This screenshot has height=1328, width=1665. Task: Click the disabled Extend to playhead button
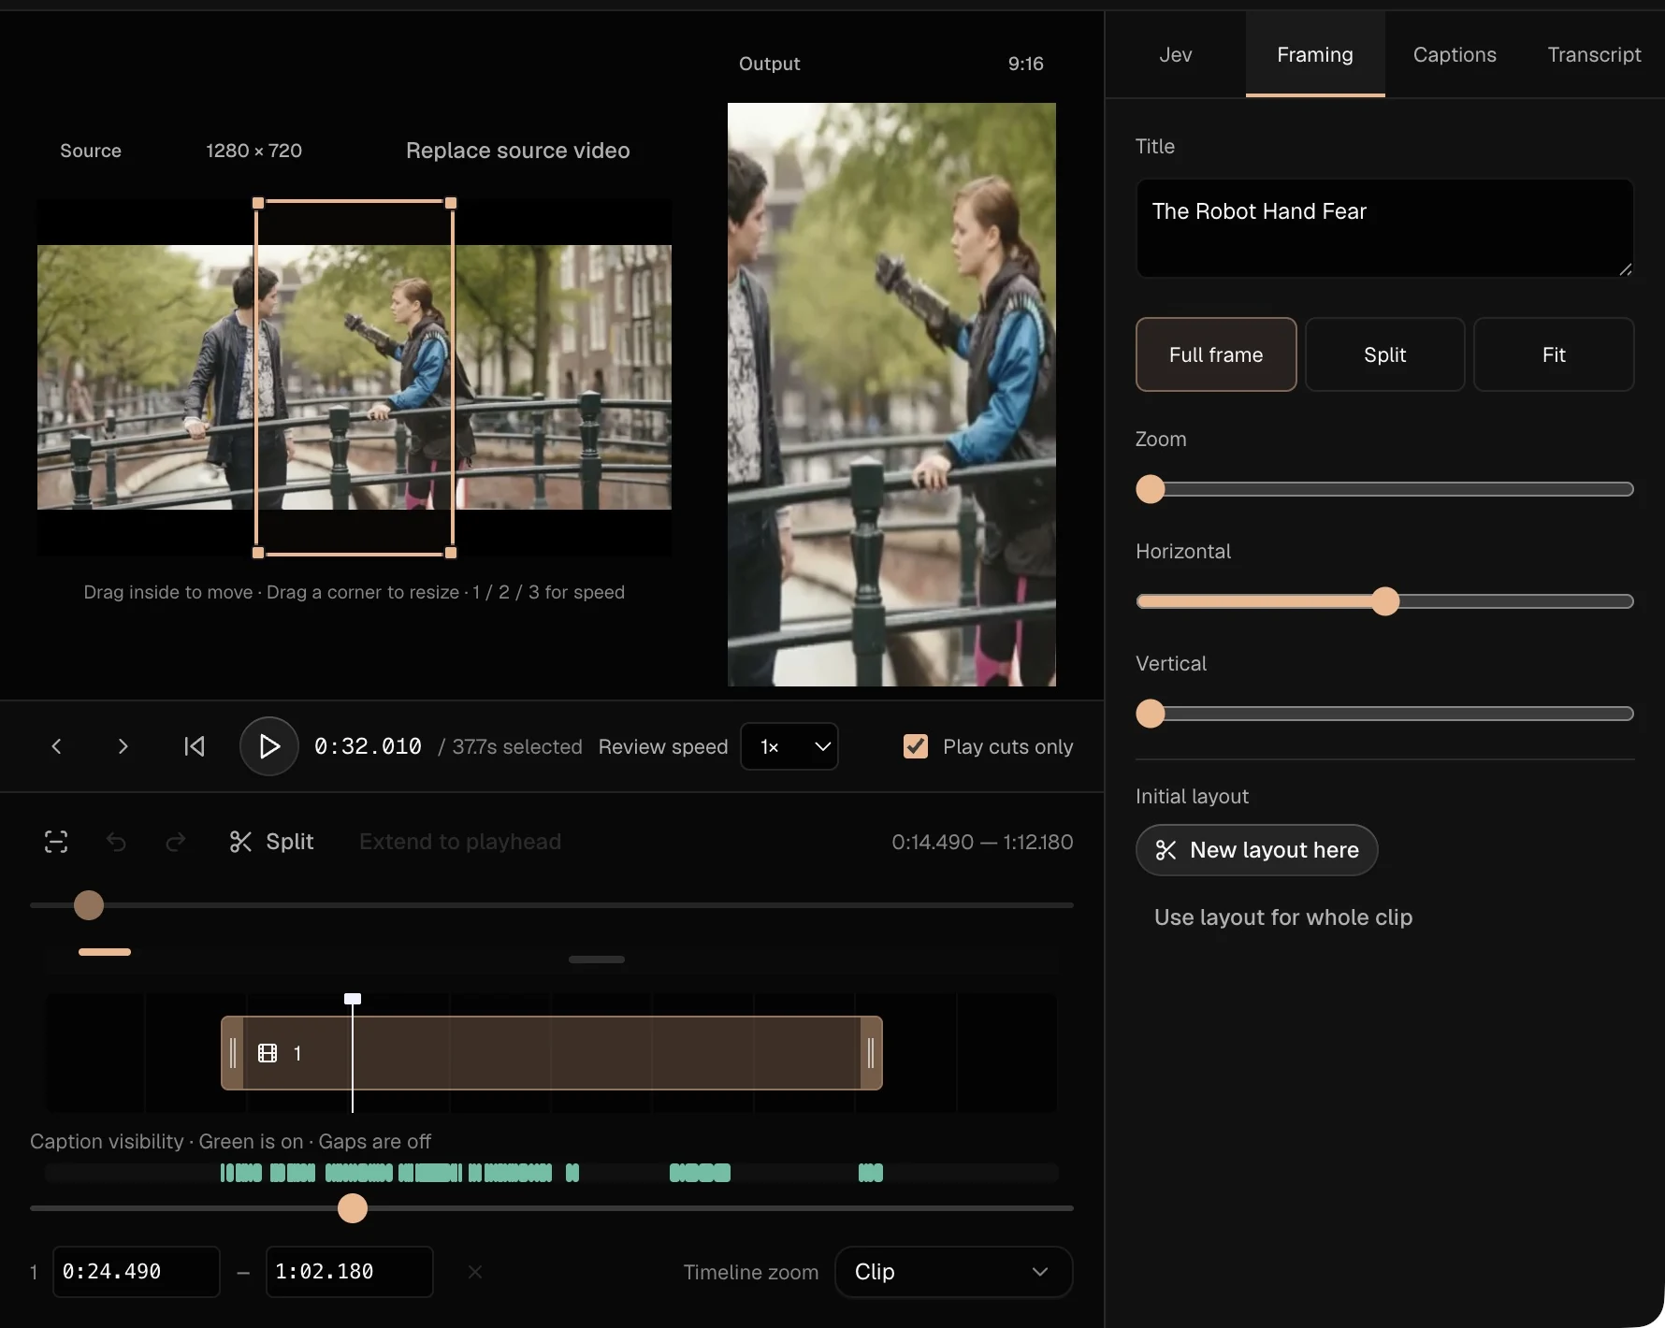[460, 842]
